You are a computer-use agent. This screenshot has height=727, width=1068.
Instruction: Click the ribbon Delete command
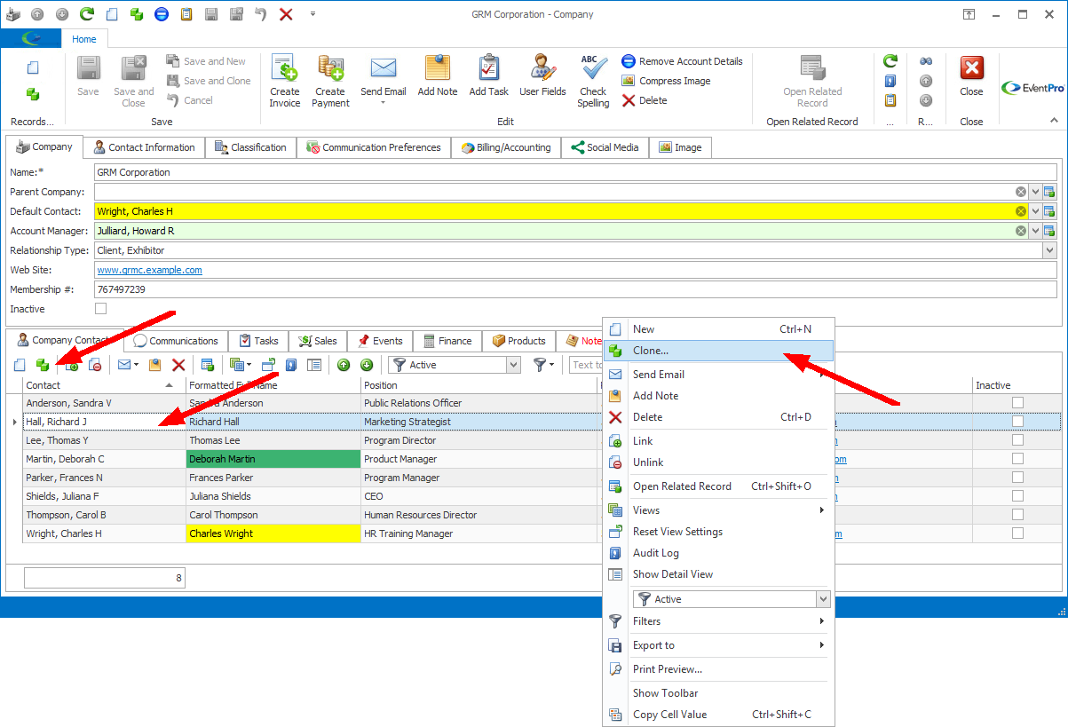pos(645,100)
